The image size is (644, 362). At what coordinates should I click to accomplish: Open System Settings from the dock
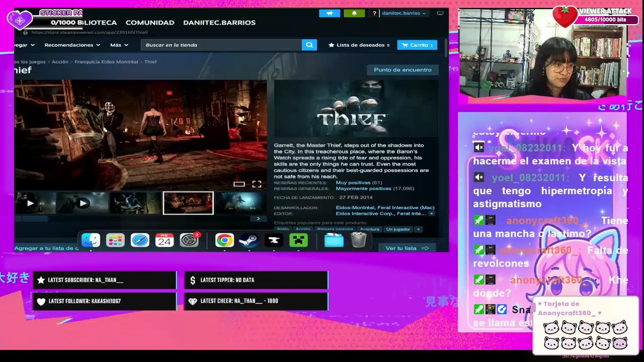pos(189,240)
